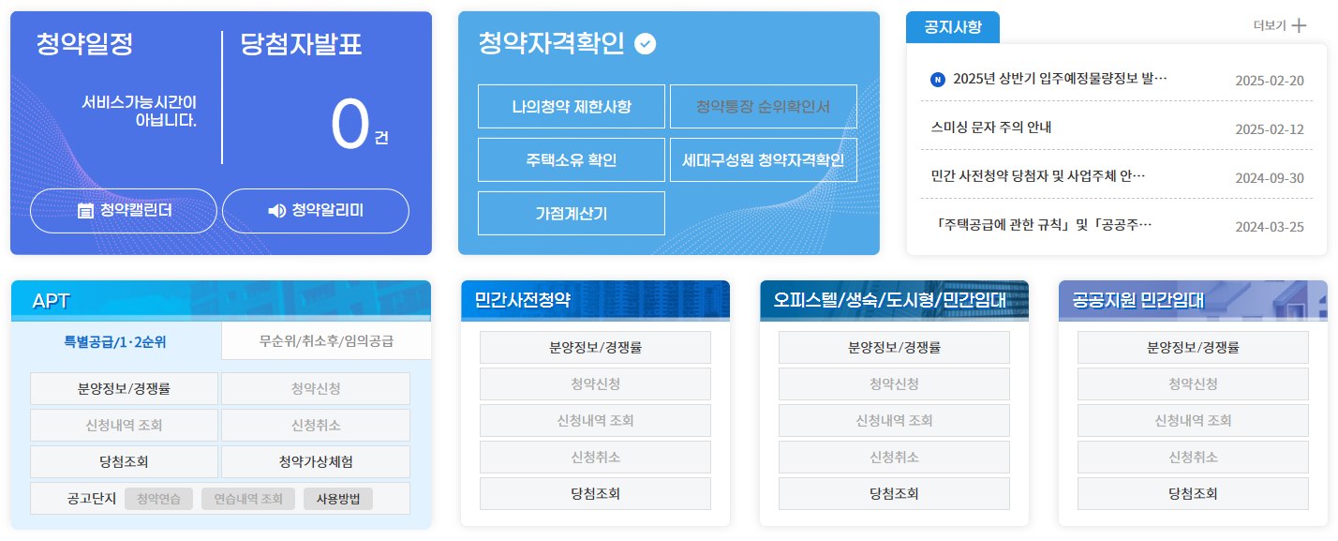The image size is (1338, 541).
Task: Check 당첨조회 under 민간사전청약
Action: pos(594,493)
